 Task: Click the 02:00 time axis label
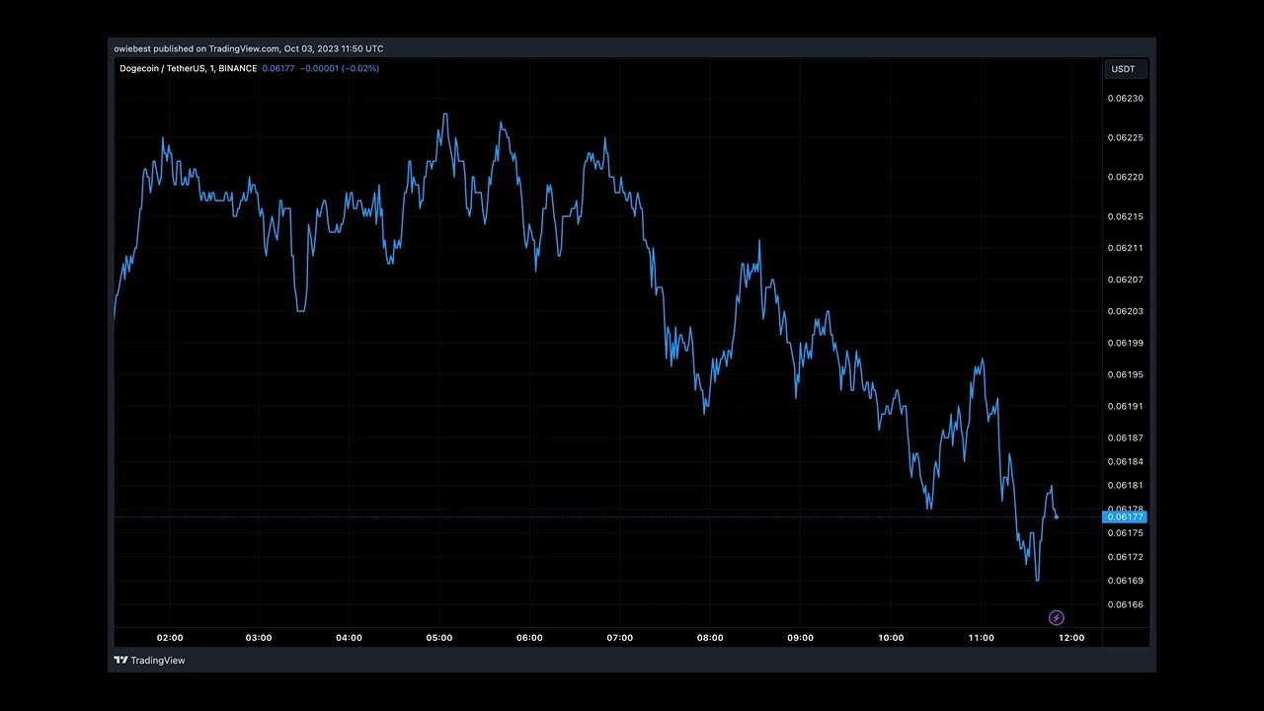pyautogui.click(x=169, y=638)
